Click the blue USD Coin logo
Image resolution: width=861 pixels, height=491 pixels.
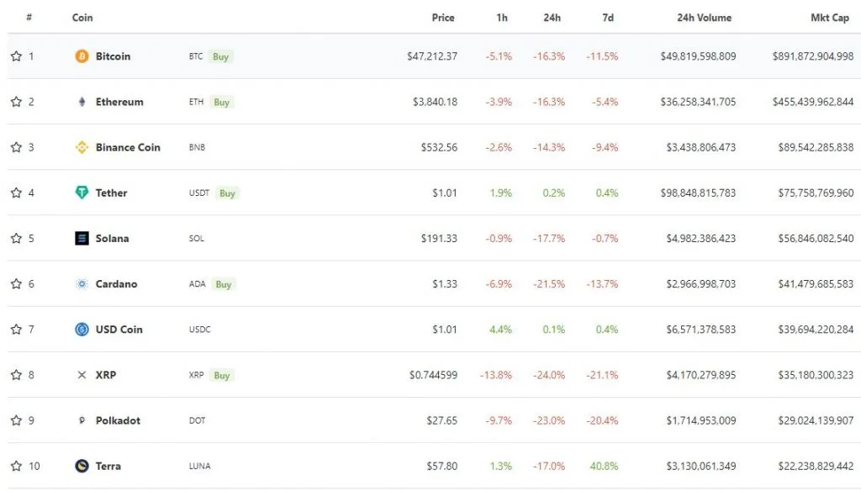click(82, 330)
